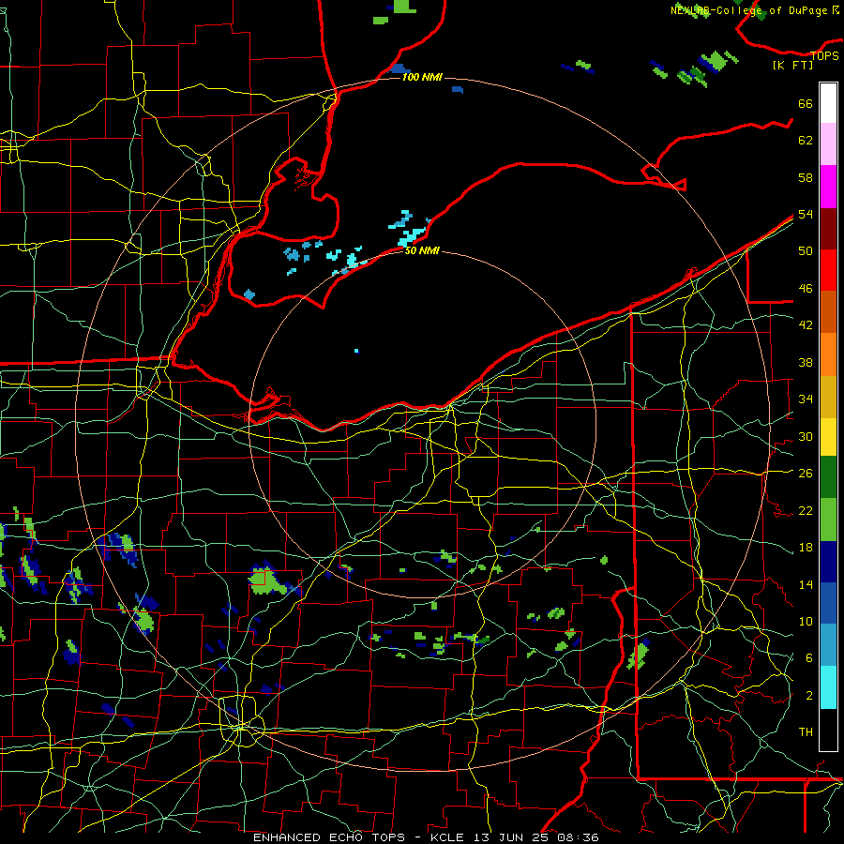Click the legend value '54'
The image size is (844, 844).
click(806, 214)
